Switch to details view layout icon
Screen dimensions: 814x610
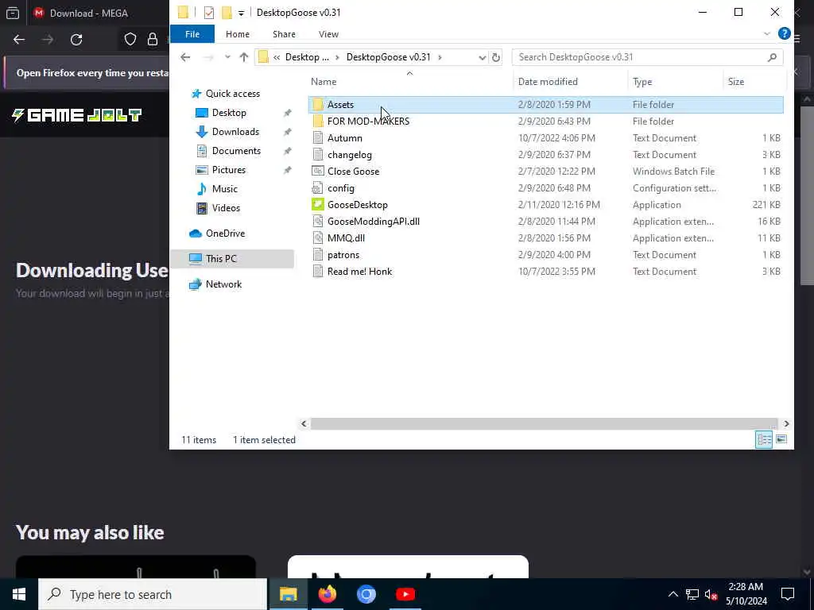tap(764, 439)
